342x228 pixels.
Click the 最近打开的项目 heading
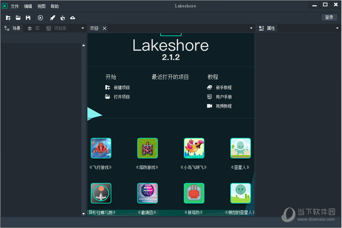(170, 77)
